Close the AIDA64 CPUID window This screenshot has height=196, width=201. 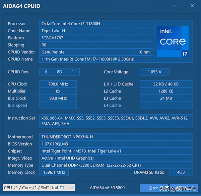coord(192,5)
